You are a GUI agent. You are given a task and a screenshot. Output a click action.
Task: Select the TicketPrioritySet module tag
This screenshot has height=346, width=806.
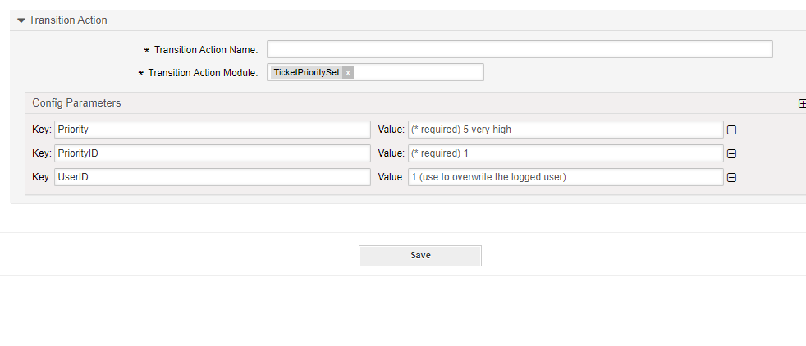tap(306, 73)
